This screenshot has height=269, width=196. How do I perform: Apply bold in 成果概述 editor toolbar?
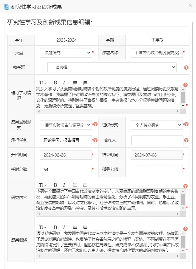(55, 227)
